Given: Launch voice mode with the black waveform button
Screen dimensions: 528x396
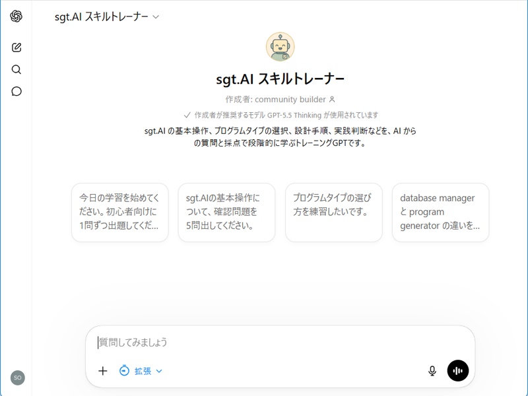Looking at the screenshot, I should click(458, 371).
